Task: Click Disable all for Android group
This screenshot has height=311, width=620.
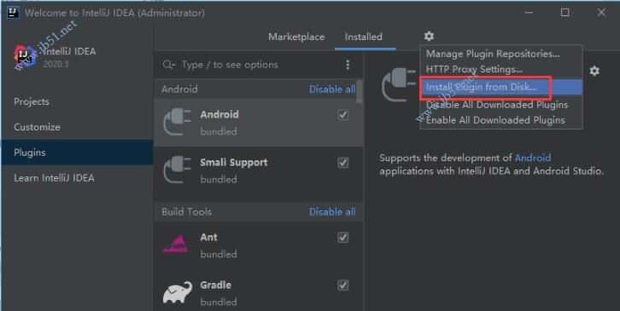Action: 332,89
